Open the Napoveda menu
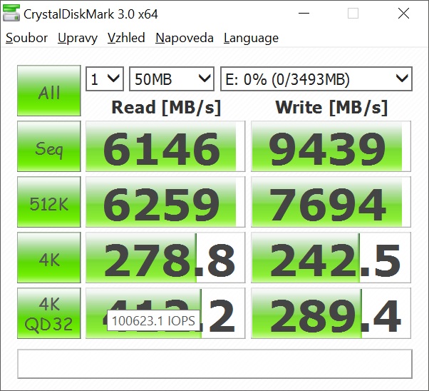The height and width of the screenshot is (391, 429). click(185, 38)
